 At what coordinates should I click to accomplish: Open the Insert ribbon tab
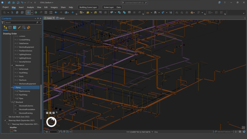(21, 7)
